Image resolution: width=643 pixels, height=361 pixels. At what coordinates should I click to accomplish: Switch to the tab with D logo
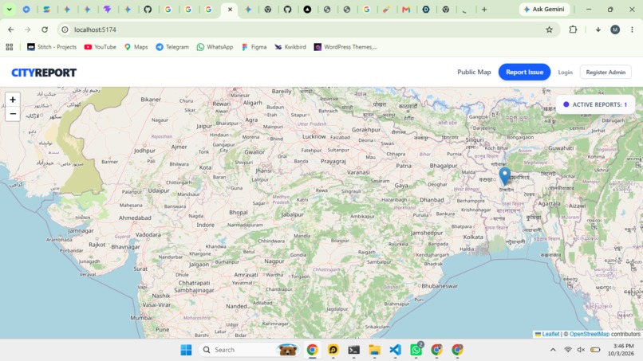(x=426, y=9)
